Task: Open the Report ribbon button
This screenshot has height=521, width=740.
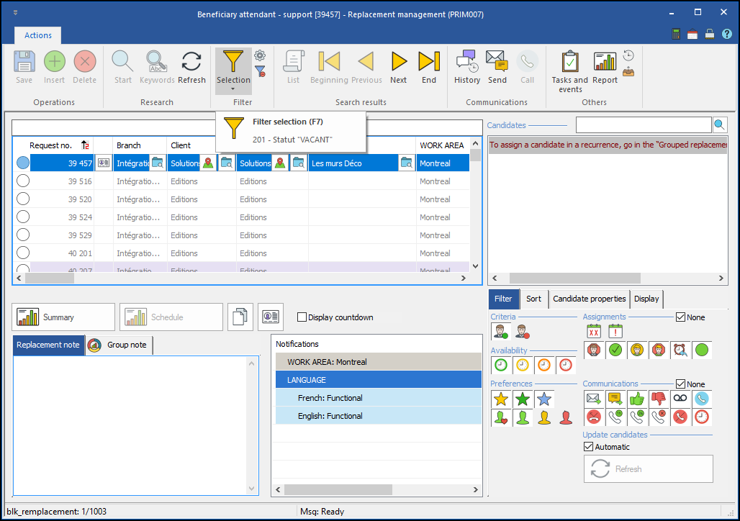Action: click(605, 68)
